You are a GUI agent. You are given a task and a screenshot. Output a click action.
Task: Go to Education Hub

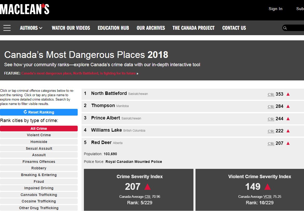[113, 28]
